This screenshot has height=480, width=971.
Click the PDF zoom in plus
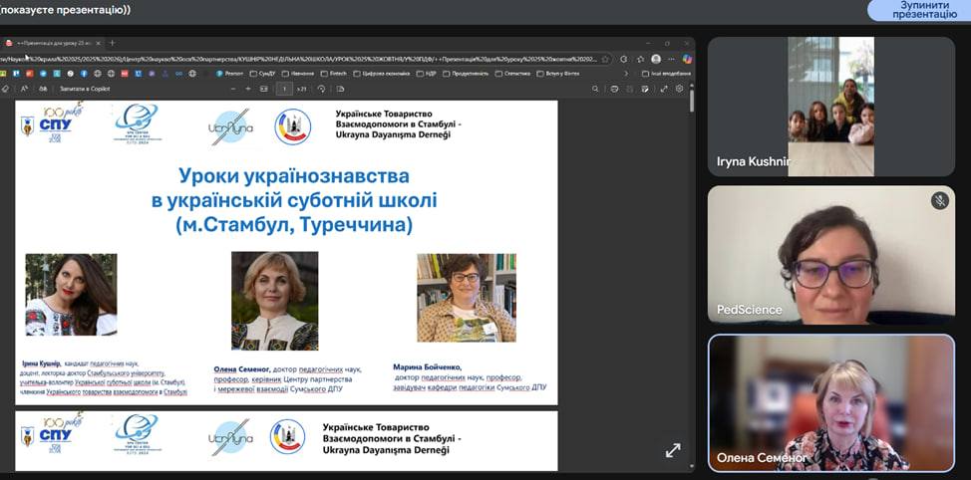tap(248, 89)
